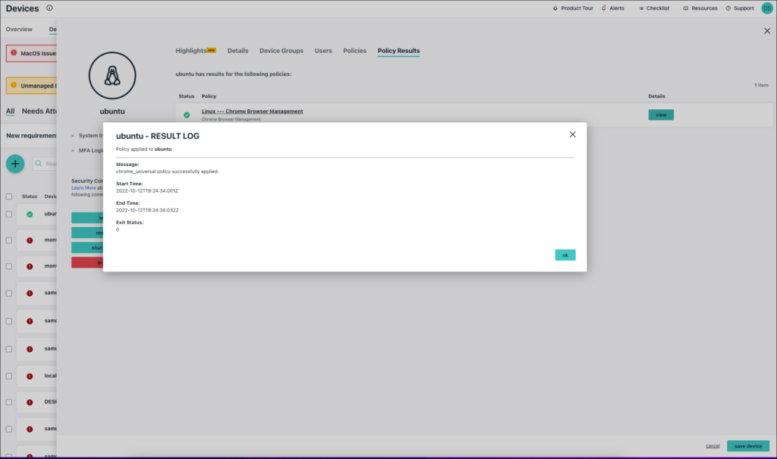Click ok to dismiss the result log
The height and width of the screenshot is (459, 777).
[565, 254]
